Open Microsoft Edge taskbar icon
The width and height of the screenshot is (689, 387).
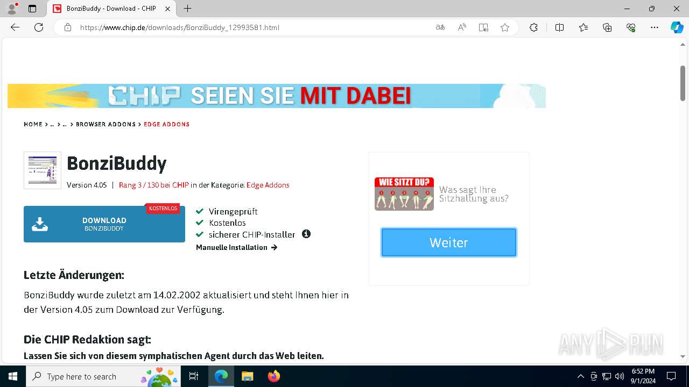pyautogui.click(x=221, y=376)
